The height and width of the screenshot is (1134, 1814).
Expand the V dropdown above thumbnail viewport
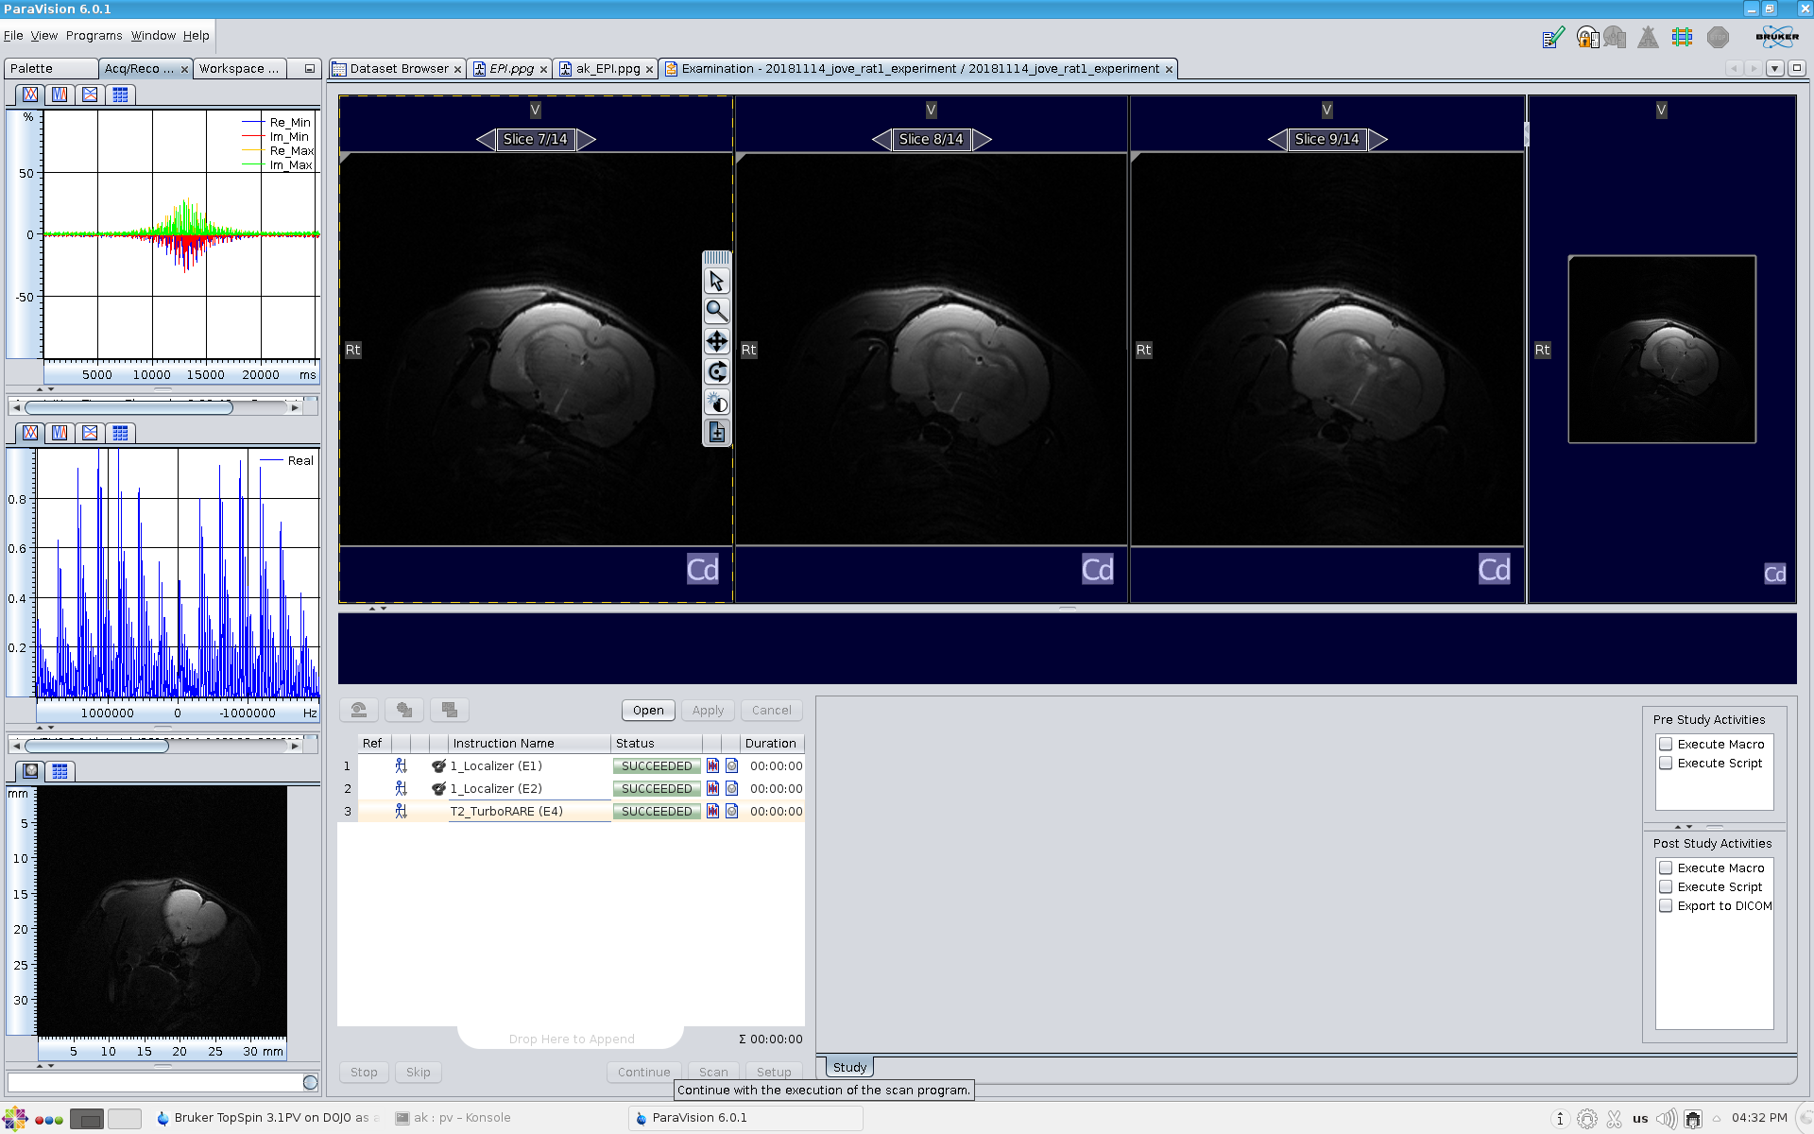(1661, 111)
